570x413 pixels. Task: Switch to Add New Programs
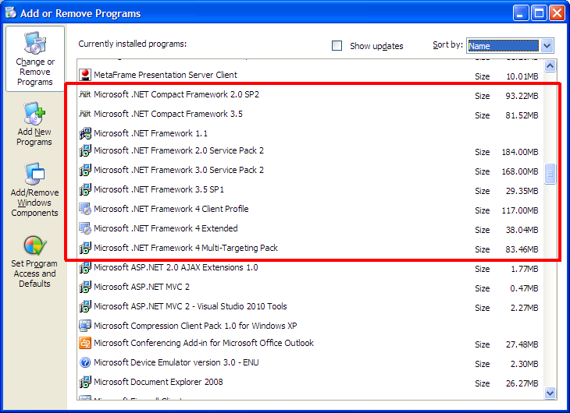(x=35, y=125)
